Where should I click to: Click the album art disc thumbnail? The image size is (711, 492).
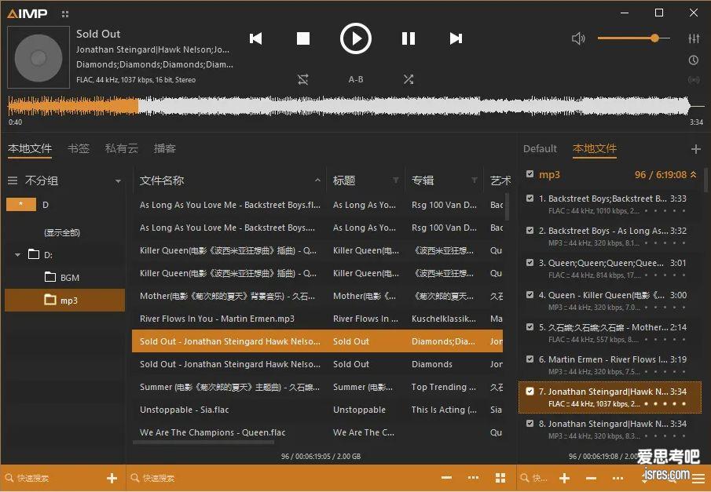pyautogui.click(x=38, y=57)
